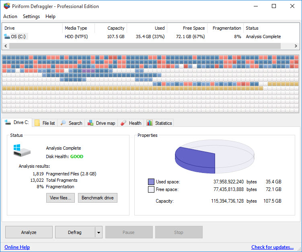Click the hard drive icon in Status panel
The width and height of the screenshot is (302, 252).
click(23, 151)
